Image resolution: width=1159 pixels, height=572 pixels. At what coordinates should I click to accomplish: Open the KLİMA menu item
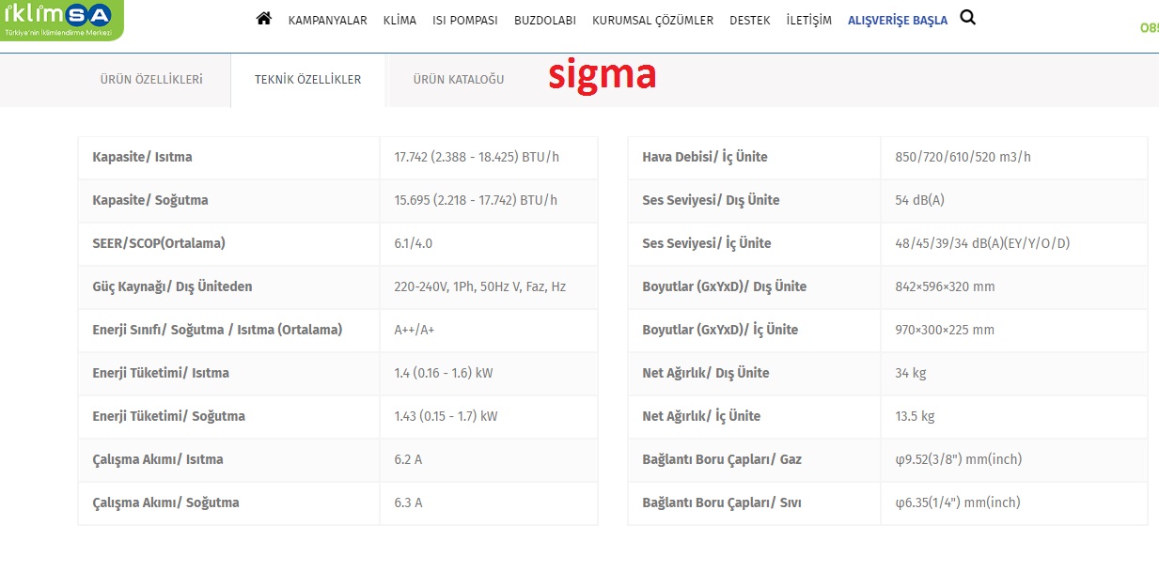(399, 21)
